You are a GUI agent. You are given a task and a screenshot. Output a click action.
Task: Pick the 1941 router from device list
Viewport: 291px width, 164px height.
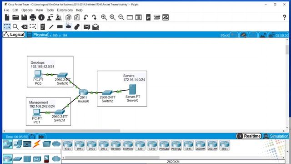coord(80,145)
